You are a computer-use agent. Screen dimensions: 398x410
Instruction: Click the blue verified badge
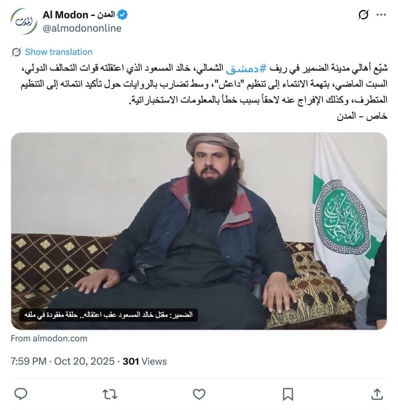[122, 15]
